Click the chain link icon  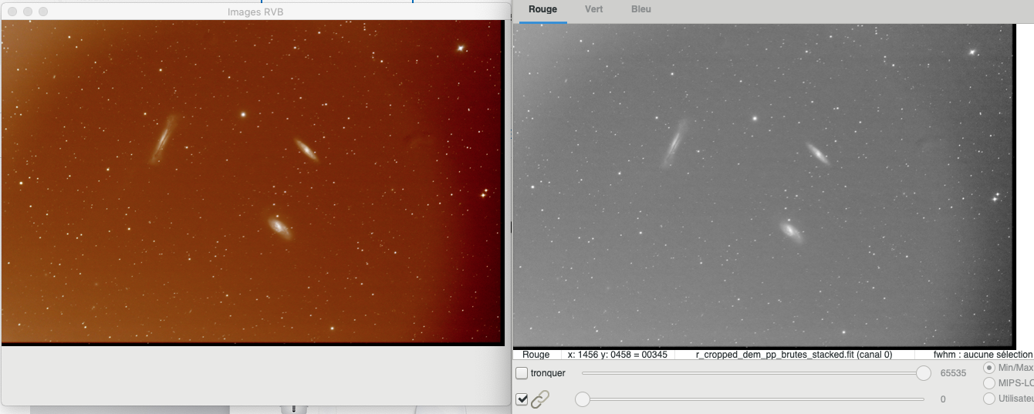(x=540, y=399)
